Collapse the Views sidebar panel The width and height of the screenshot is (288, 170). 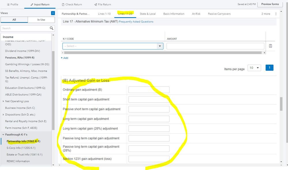coord(53,13)
